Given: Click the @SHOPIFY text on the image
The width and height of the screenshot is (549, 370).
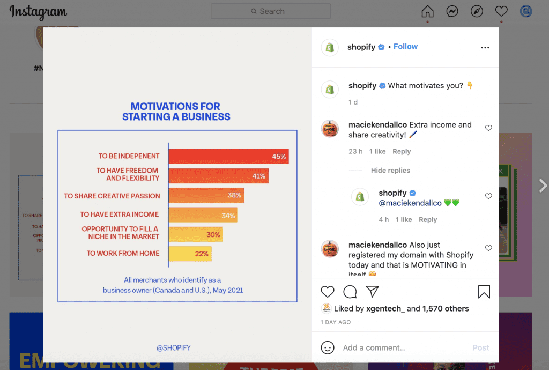Looking at the screenshot, I should (x=174, y=347).
